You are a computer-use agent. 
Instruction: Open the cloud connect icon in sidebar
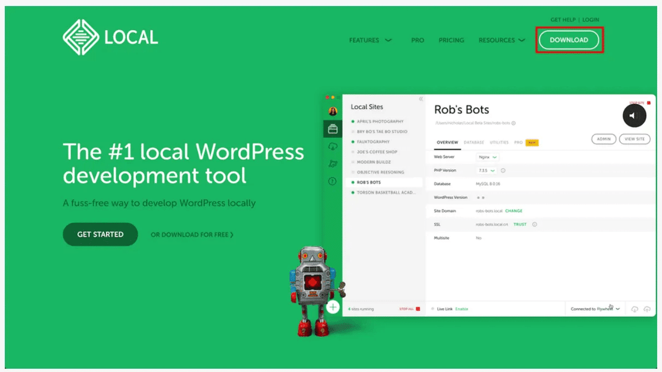[x=333, y=146]
